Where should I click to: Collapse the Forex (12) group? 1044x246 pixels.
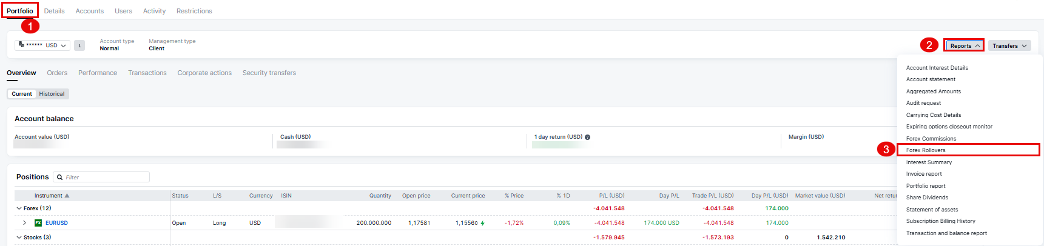[x=19, y=208]
